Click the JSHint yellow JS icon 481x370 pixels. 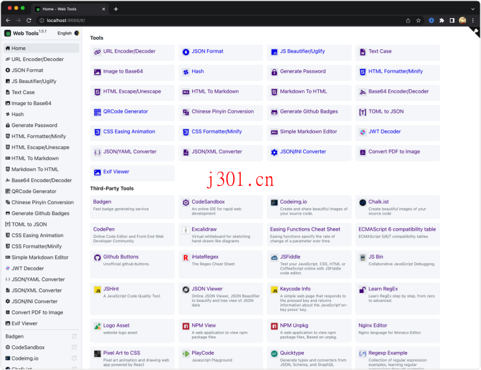coord(97,290)
